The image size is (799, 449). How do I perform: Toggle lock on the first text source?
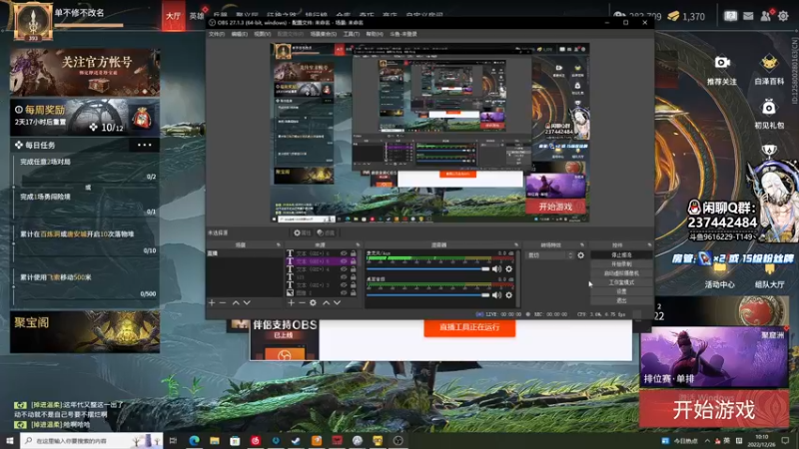[354, 253]
